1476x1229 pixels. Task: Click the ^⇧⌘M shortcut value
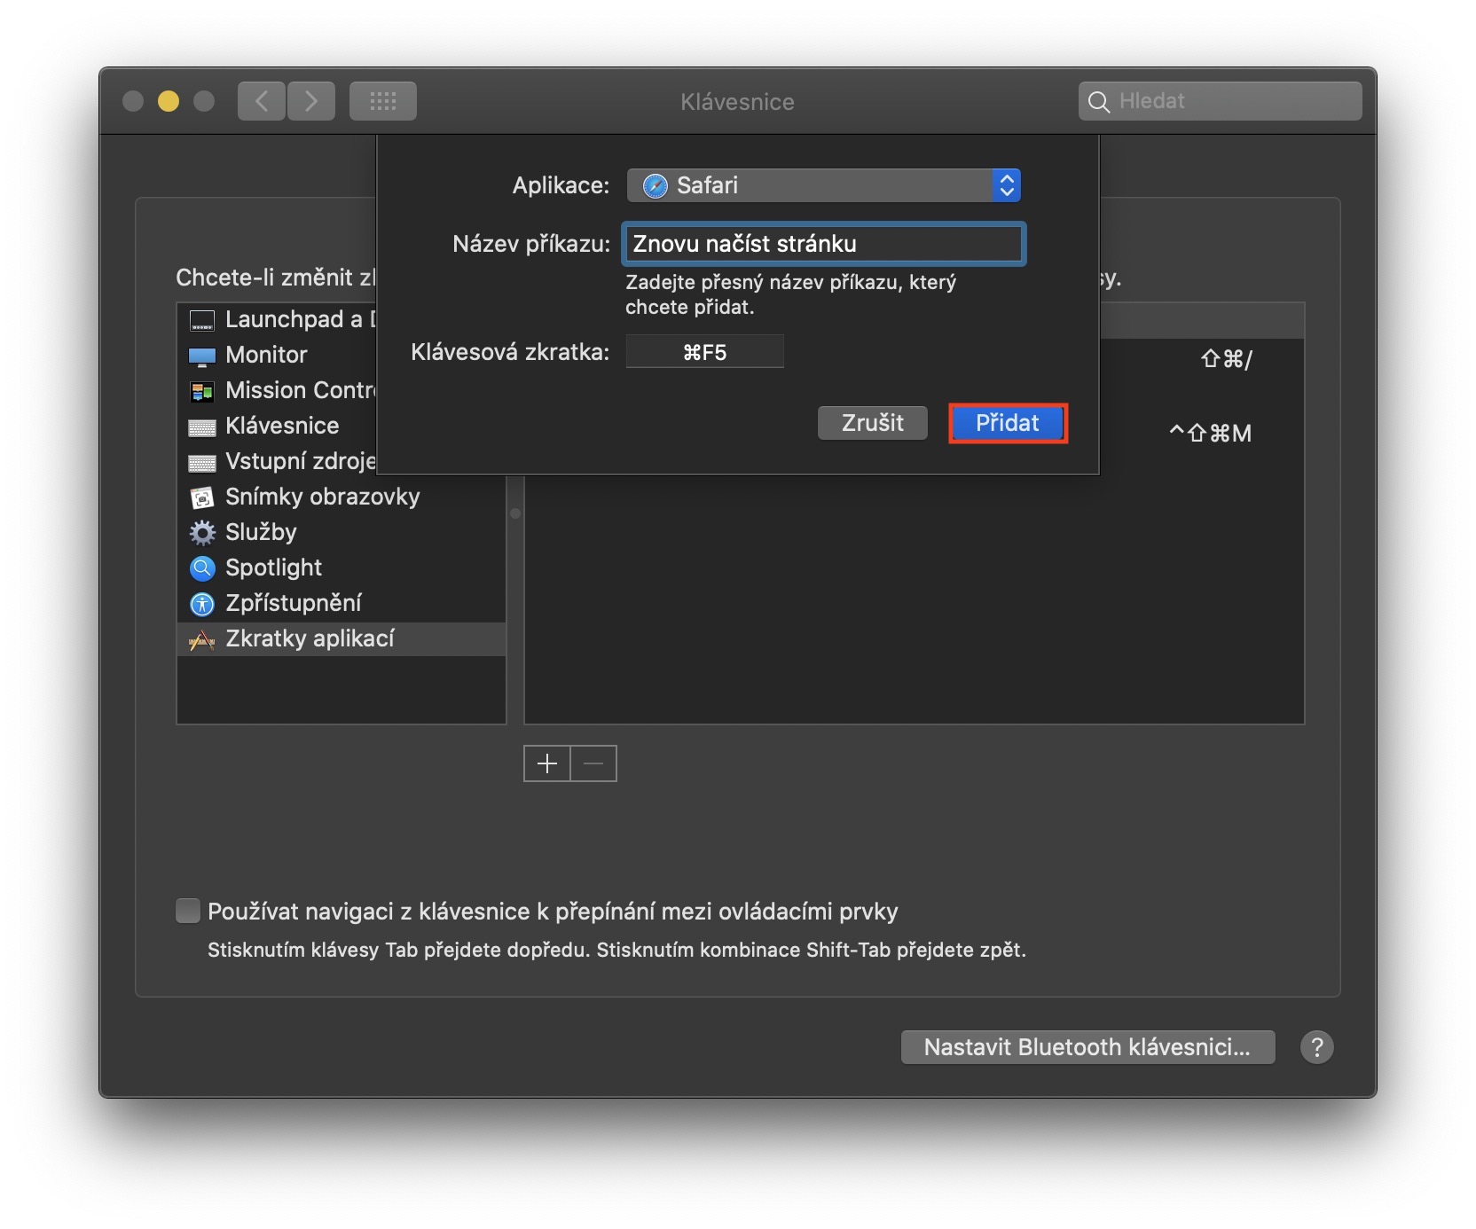point(1210,433)
